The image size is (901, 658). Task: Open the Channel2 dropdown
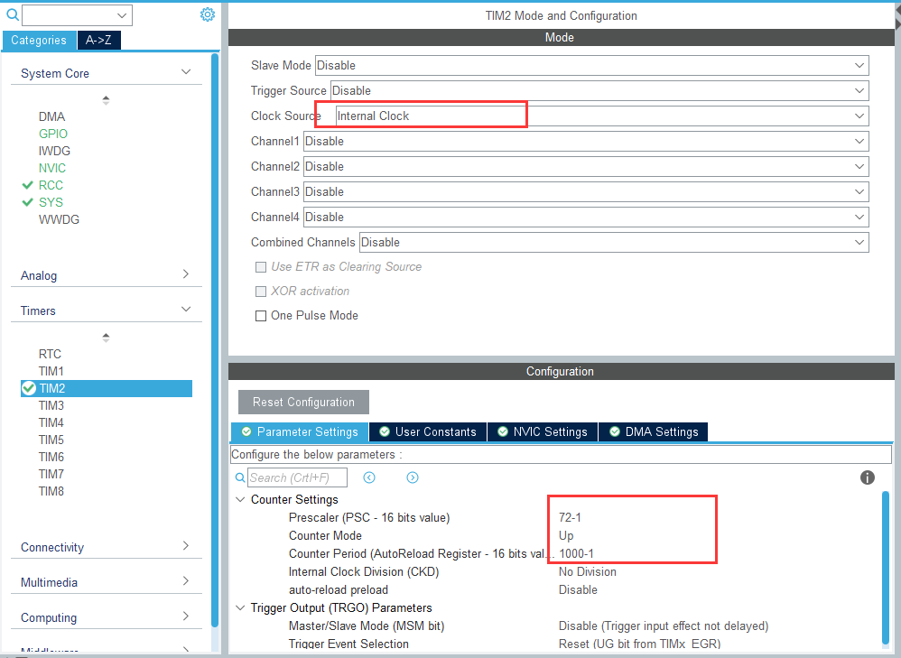tap(586, 167)
